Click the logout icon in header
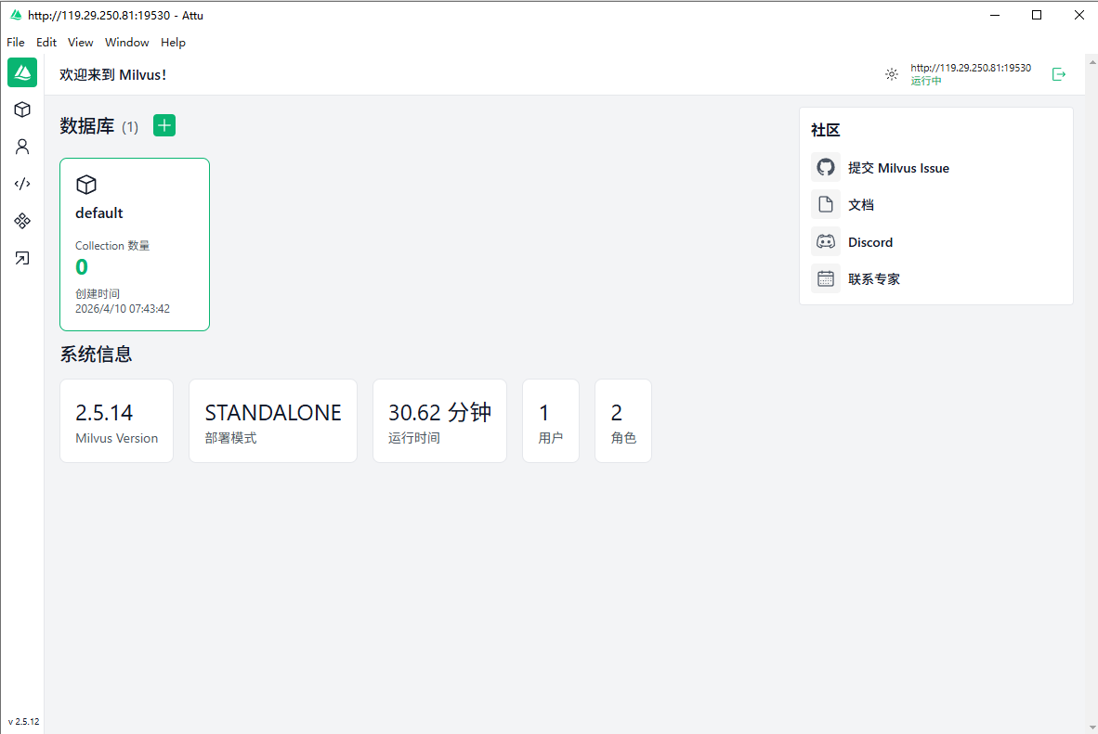 tap(1059, 74)
